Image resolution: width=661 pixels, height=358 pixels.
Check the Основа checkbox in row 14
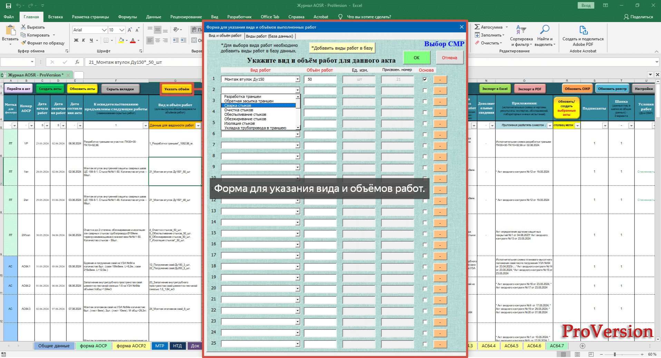coord(425,223)
